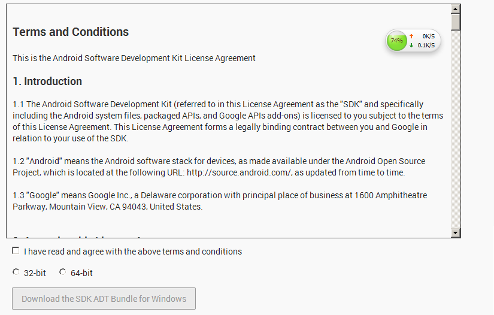
Task: Select the 32-bit radio button
Action: (16, 272)
